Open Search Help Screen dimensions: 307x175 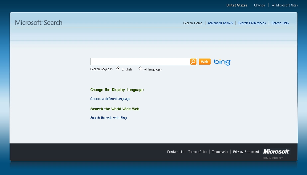280,23
